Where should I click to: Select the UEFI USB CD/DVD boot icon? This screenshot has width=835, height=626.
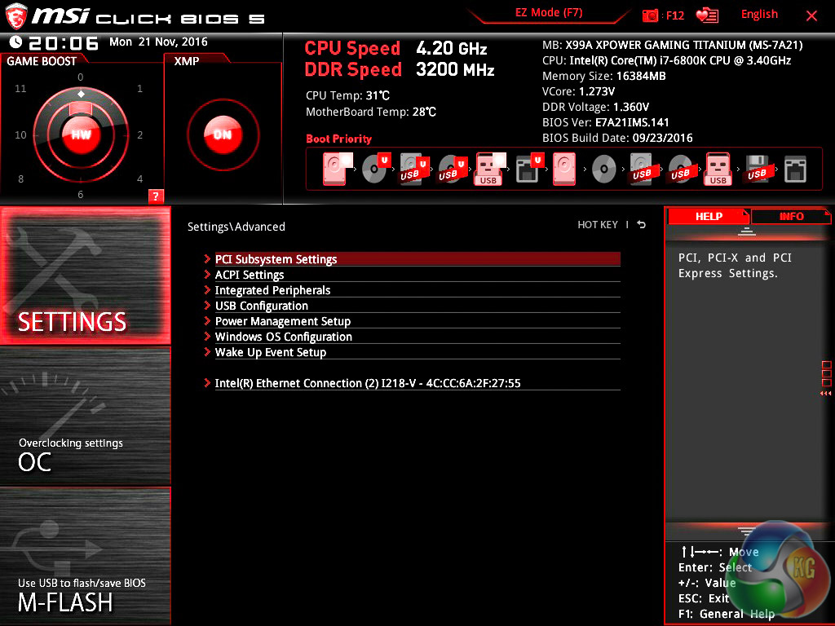pos(453,169)
